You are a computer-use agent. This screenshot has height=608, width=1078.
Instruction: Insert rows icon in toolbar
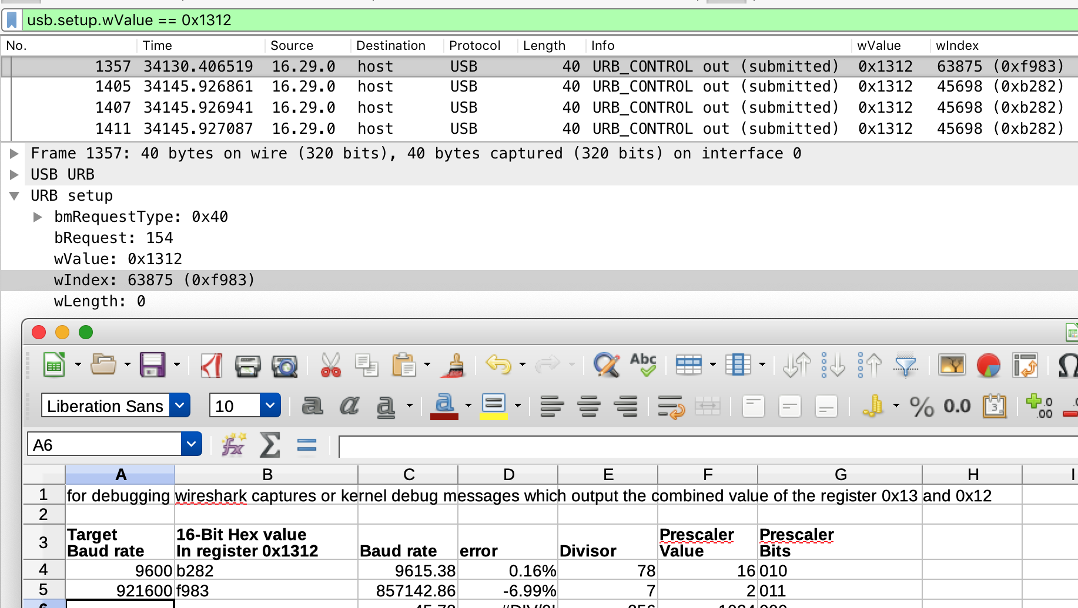coord(689,364)
